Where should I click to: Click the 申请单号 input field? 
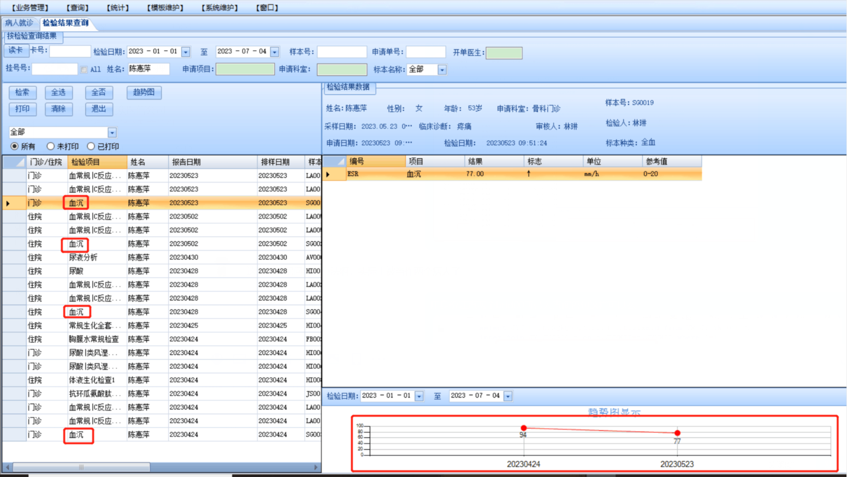[426, 52]
